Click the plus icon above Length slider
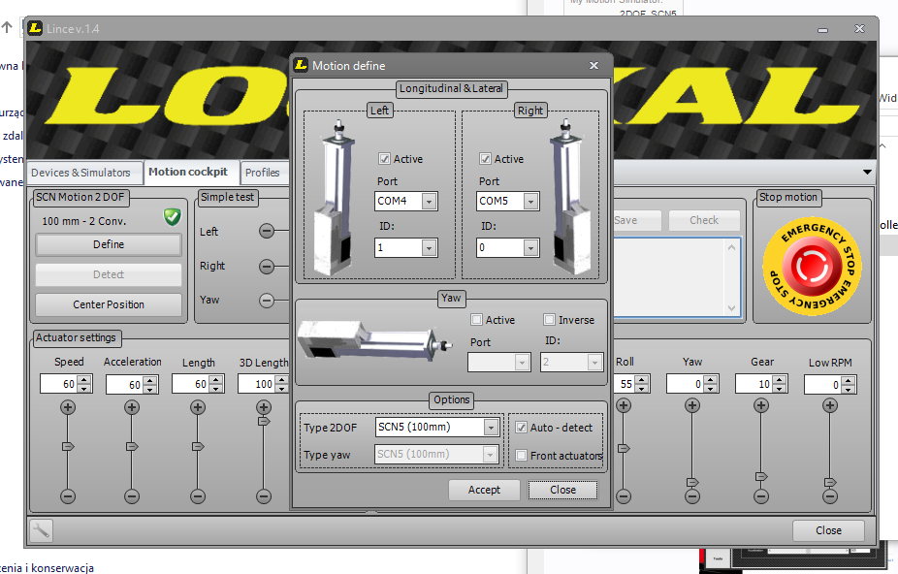The height and width of the screenshot is (574, 898). (x=198, y=407)
